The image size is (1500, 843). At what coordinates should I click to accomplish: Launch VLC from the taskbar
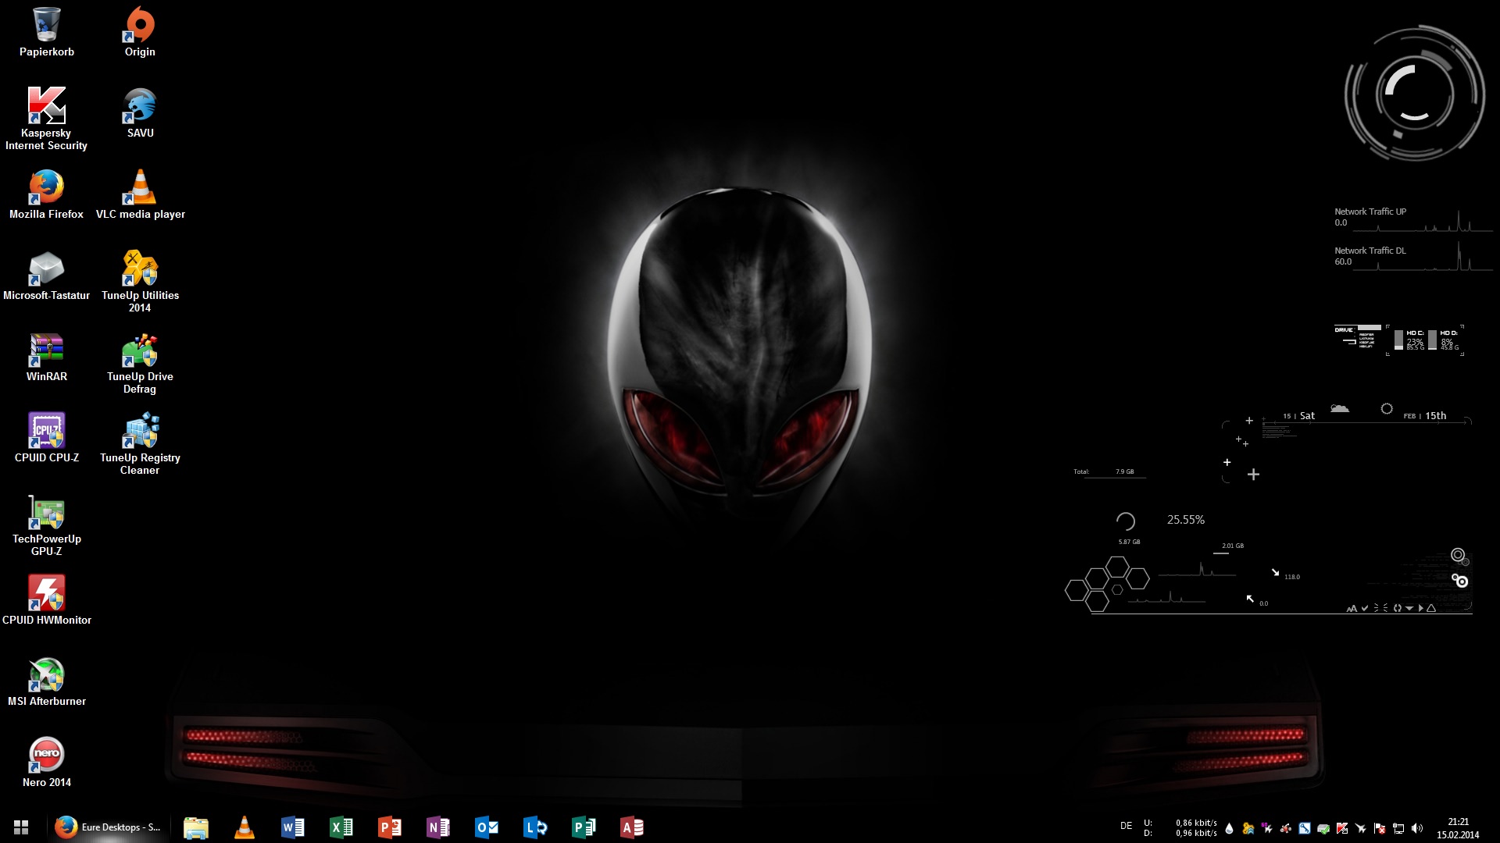245,827
